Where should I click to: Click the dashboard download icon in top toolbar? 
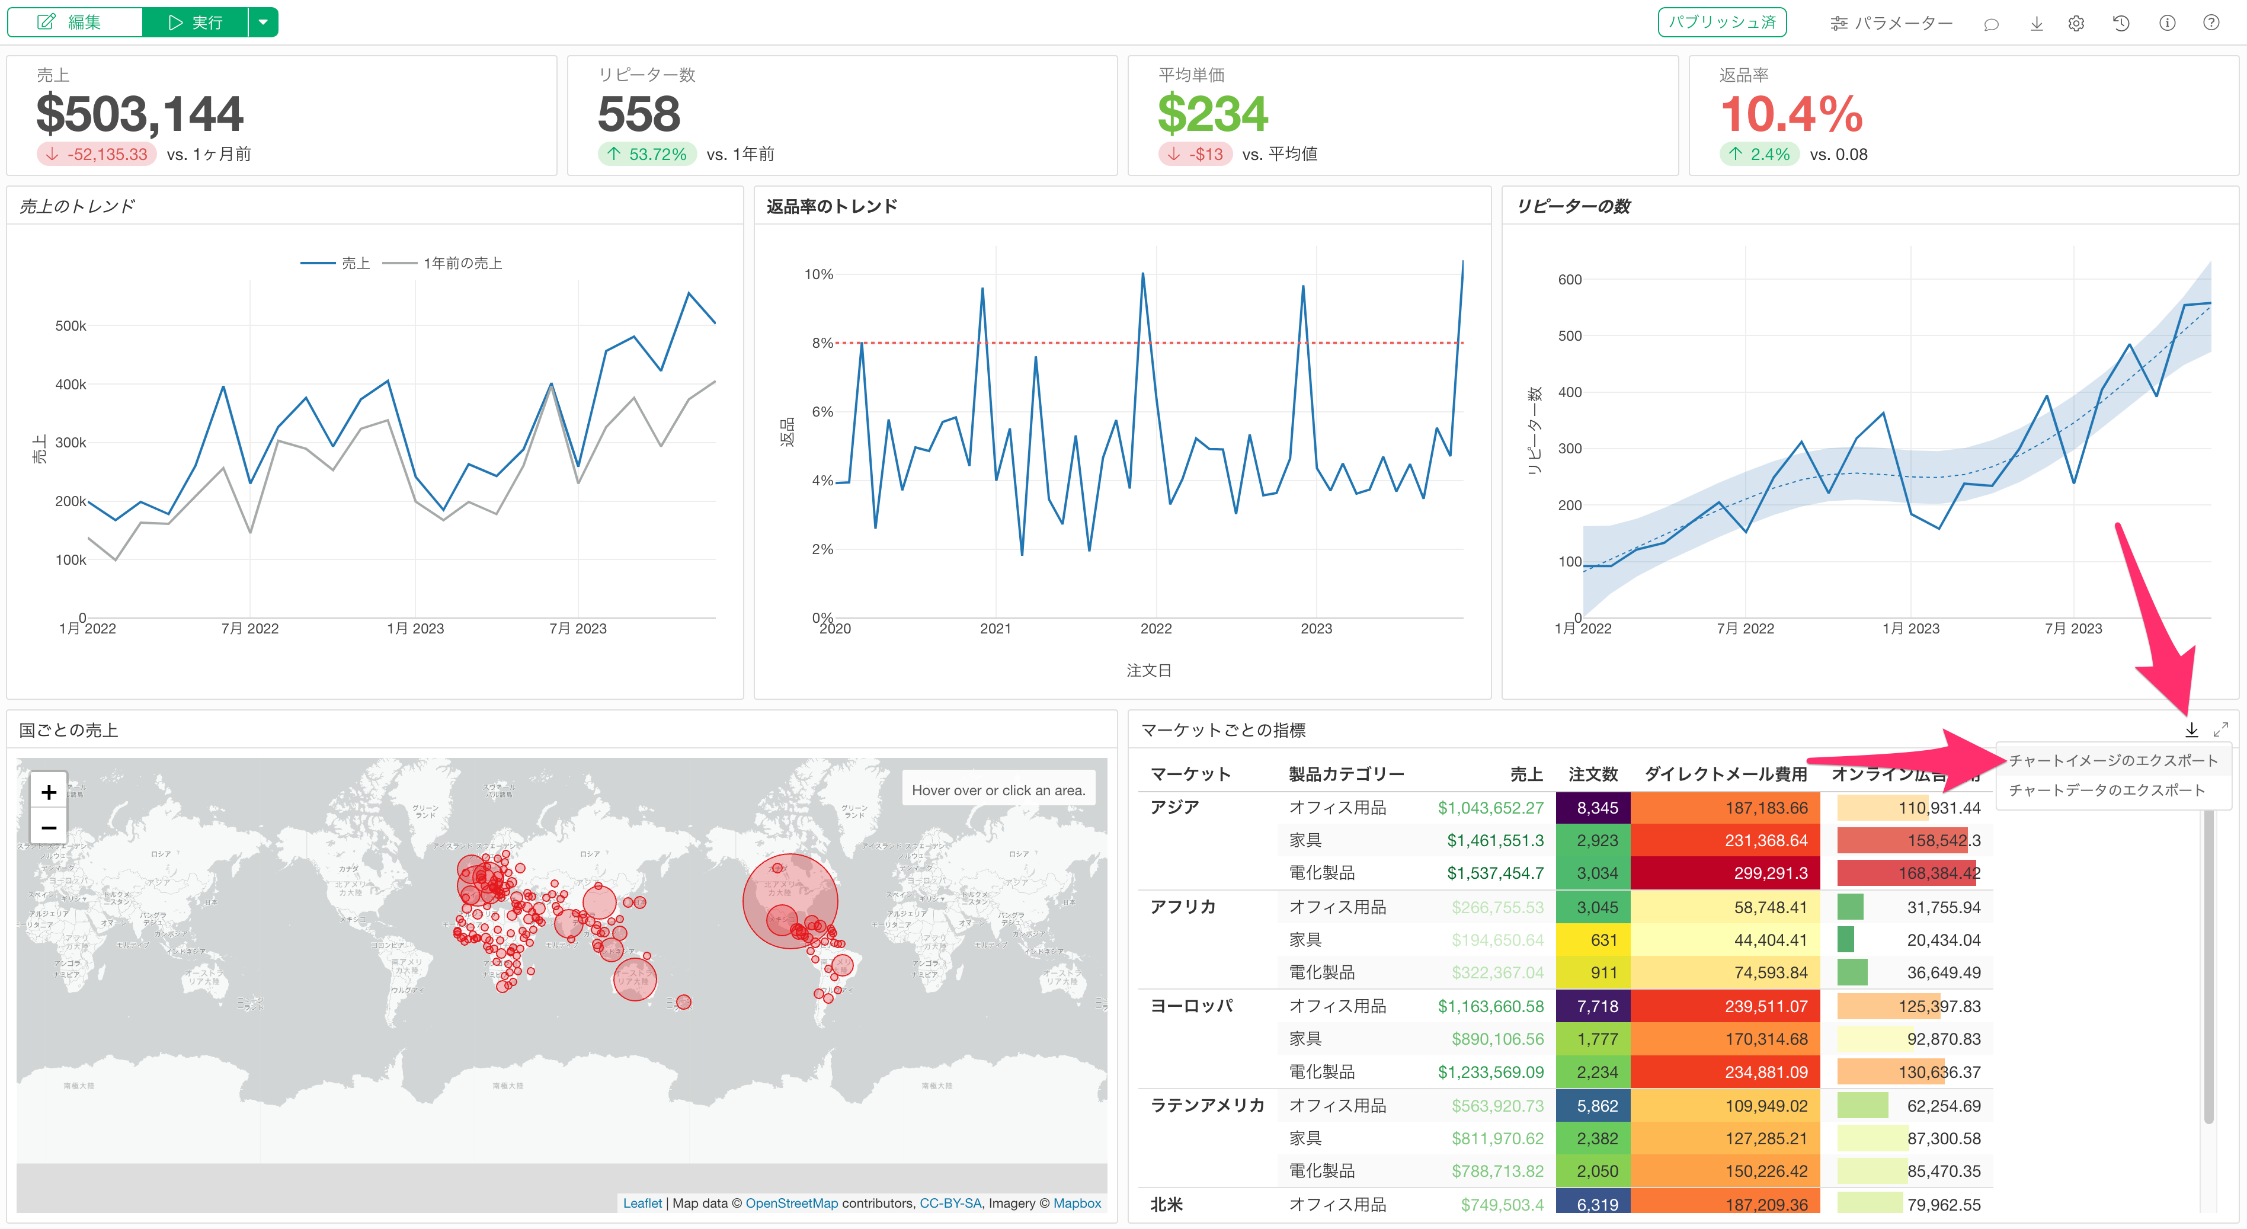click(x=2036, y=24)
